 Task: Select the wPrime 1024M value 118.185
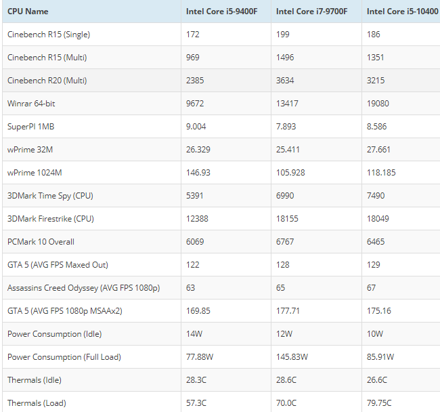(x=381, y=173)
